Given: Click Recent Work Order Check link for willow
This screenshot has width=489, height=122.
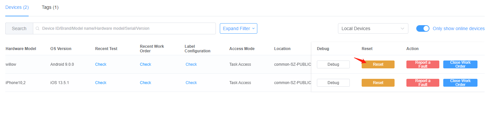Looking at the screenshot, I should tap(145, 64).
